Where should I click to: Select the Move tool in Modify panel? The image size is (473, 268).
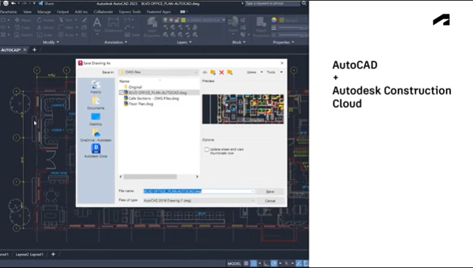tap(23, 20)
